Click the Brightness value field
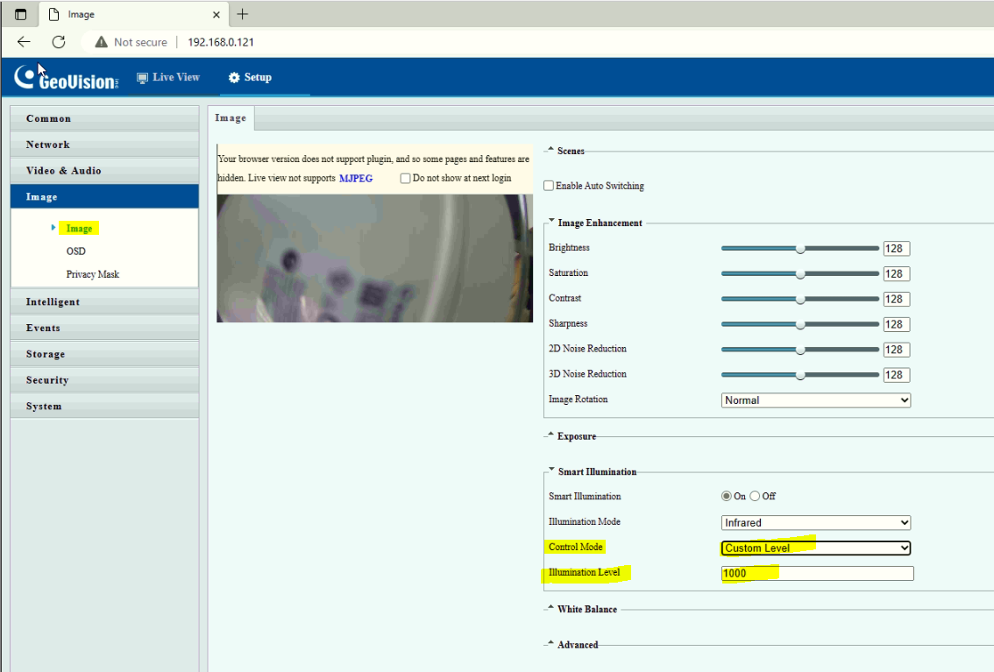The height and width of the screenshot is (672, 994). click(897, 248)
